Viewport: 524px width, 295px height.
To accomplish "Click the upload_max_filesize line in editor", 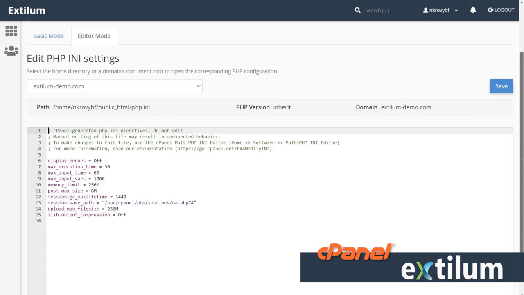I will (83, 209).
